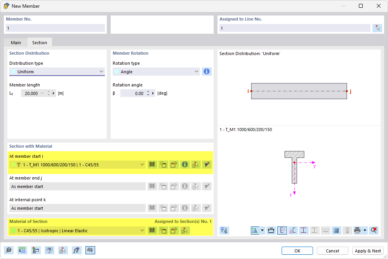Screen dimensions: 388x259
Task: Expand the section dropdown at member start i
Action: (142, 164)
